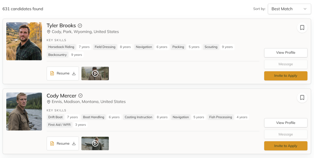Image resolution: width=314 pixels, height=158 pixels.
Task: Click the First Aid / WFR skill tag
Action: (59, 124)
